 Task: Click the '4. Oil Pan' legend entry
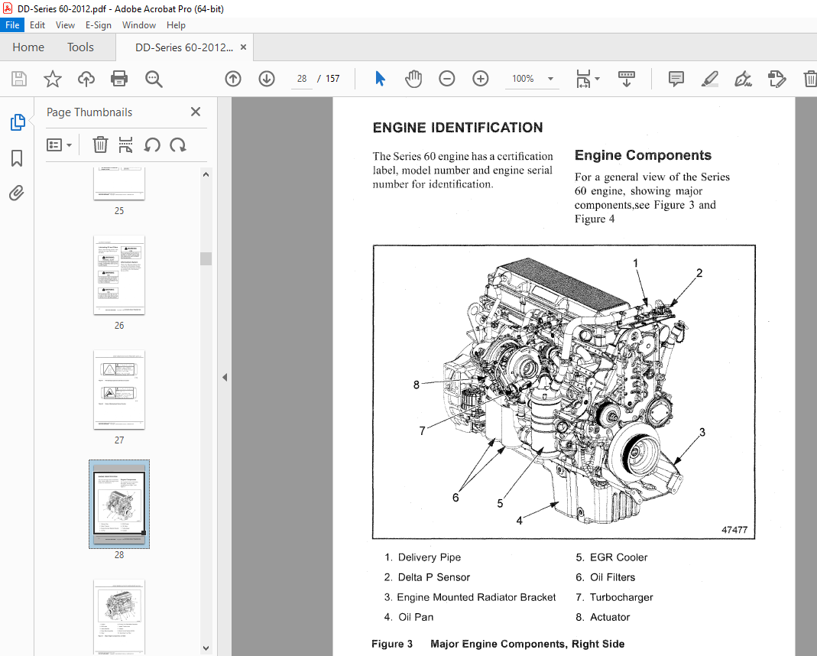tap(409, 618)
